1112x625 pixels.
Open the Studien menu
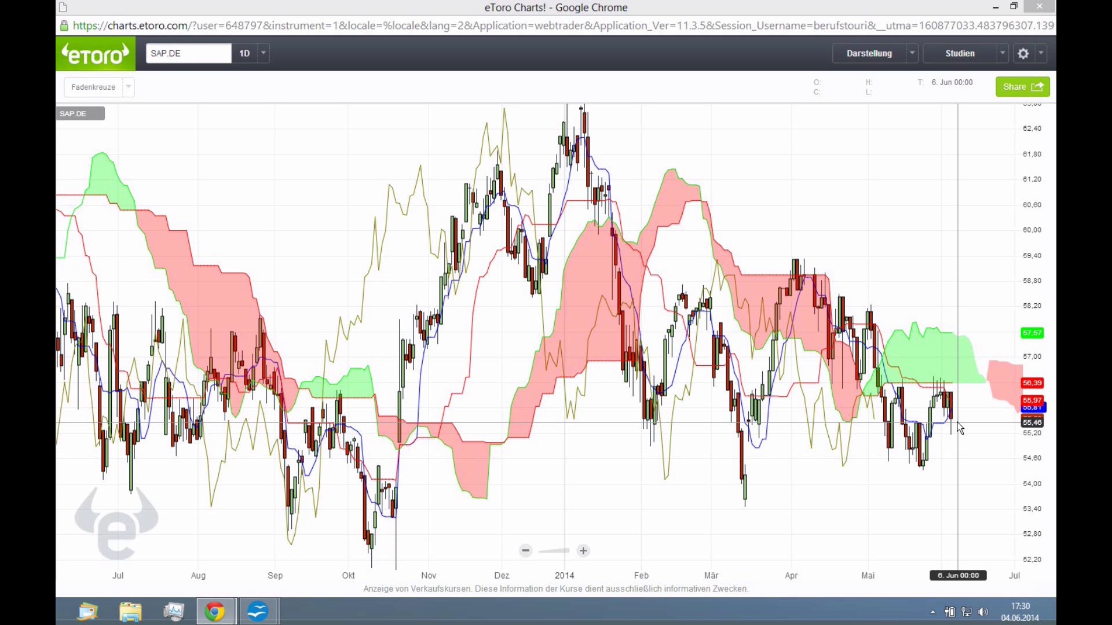(960, 53)
